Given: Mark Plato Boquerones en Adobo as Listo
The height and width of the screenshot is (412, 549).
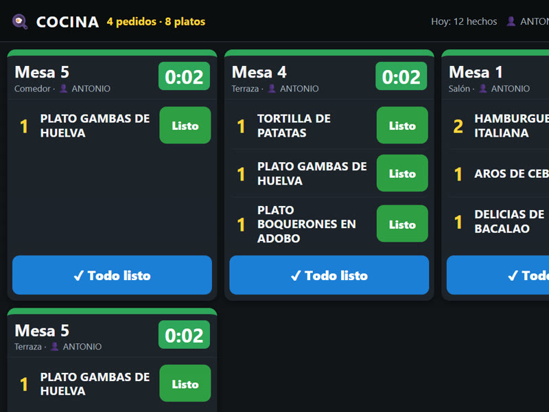Looking at the screenshot, I should pyautogui.click(x=402, y=224).
